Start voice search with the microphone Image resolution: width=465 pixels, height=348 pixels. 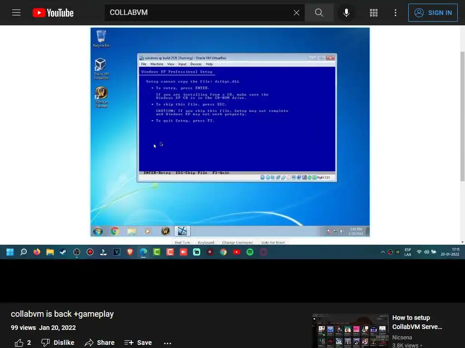346,13
